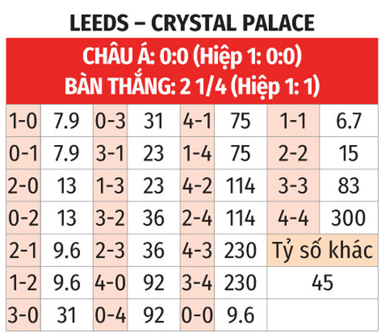Image resolution: width=381 pixels, height=333 pixels.
Task: Click the 0-0 score cell
Action: click(x=197, y=315)
